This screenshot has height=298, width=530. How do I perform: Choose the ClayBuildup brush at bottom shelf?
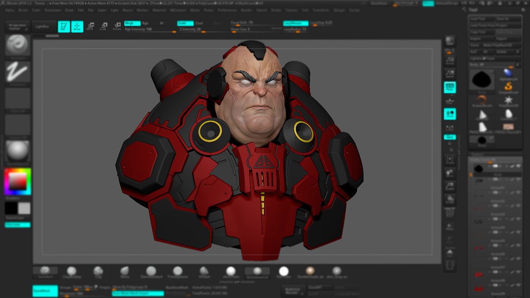point(72,272)
